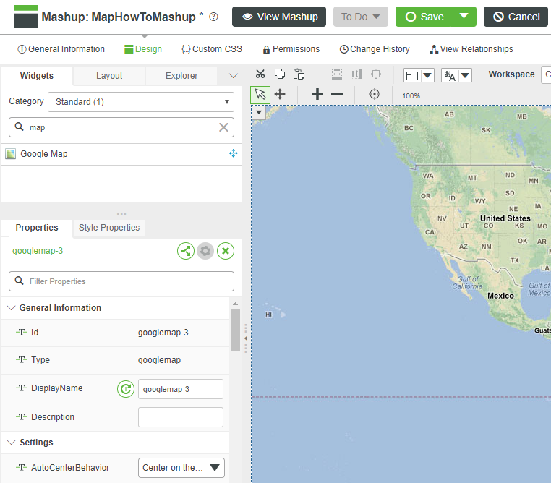Click the View Mashup button
Screen dimensions: 551x483
(279, 17)
